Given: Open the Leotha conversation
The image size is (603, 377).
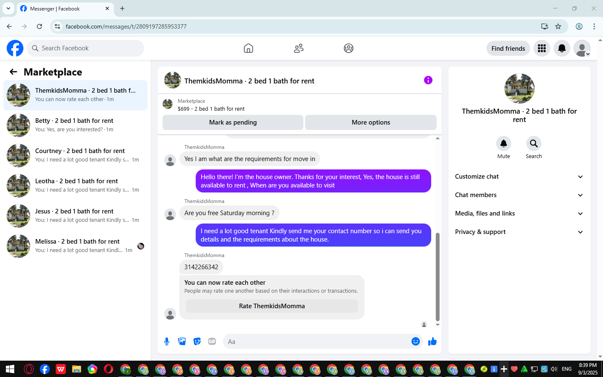Looking at the screenshot, I should coord(75,186).
